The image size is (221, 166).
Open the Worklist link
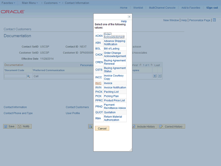pyautogui.click(x=138, y=8)
